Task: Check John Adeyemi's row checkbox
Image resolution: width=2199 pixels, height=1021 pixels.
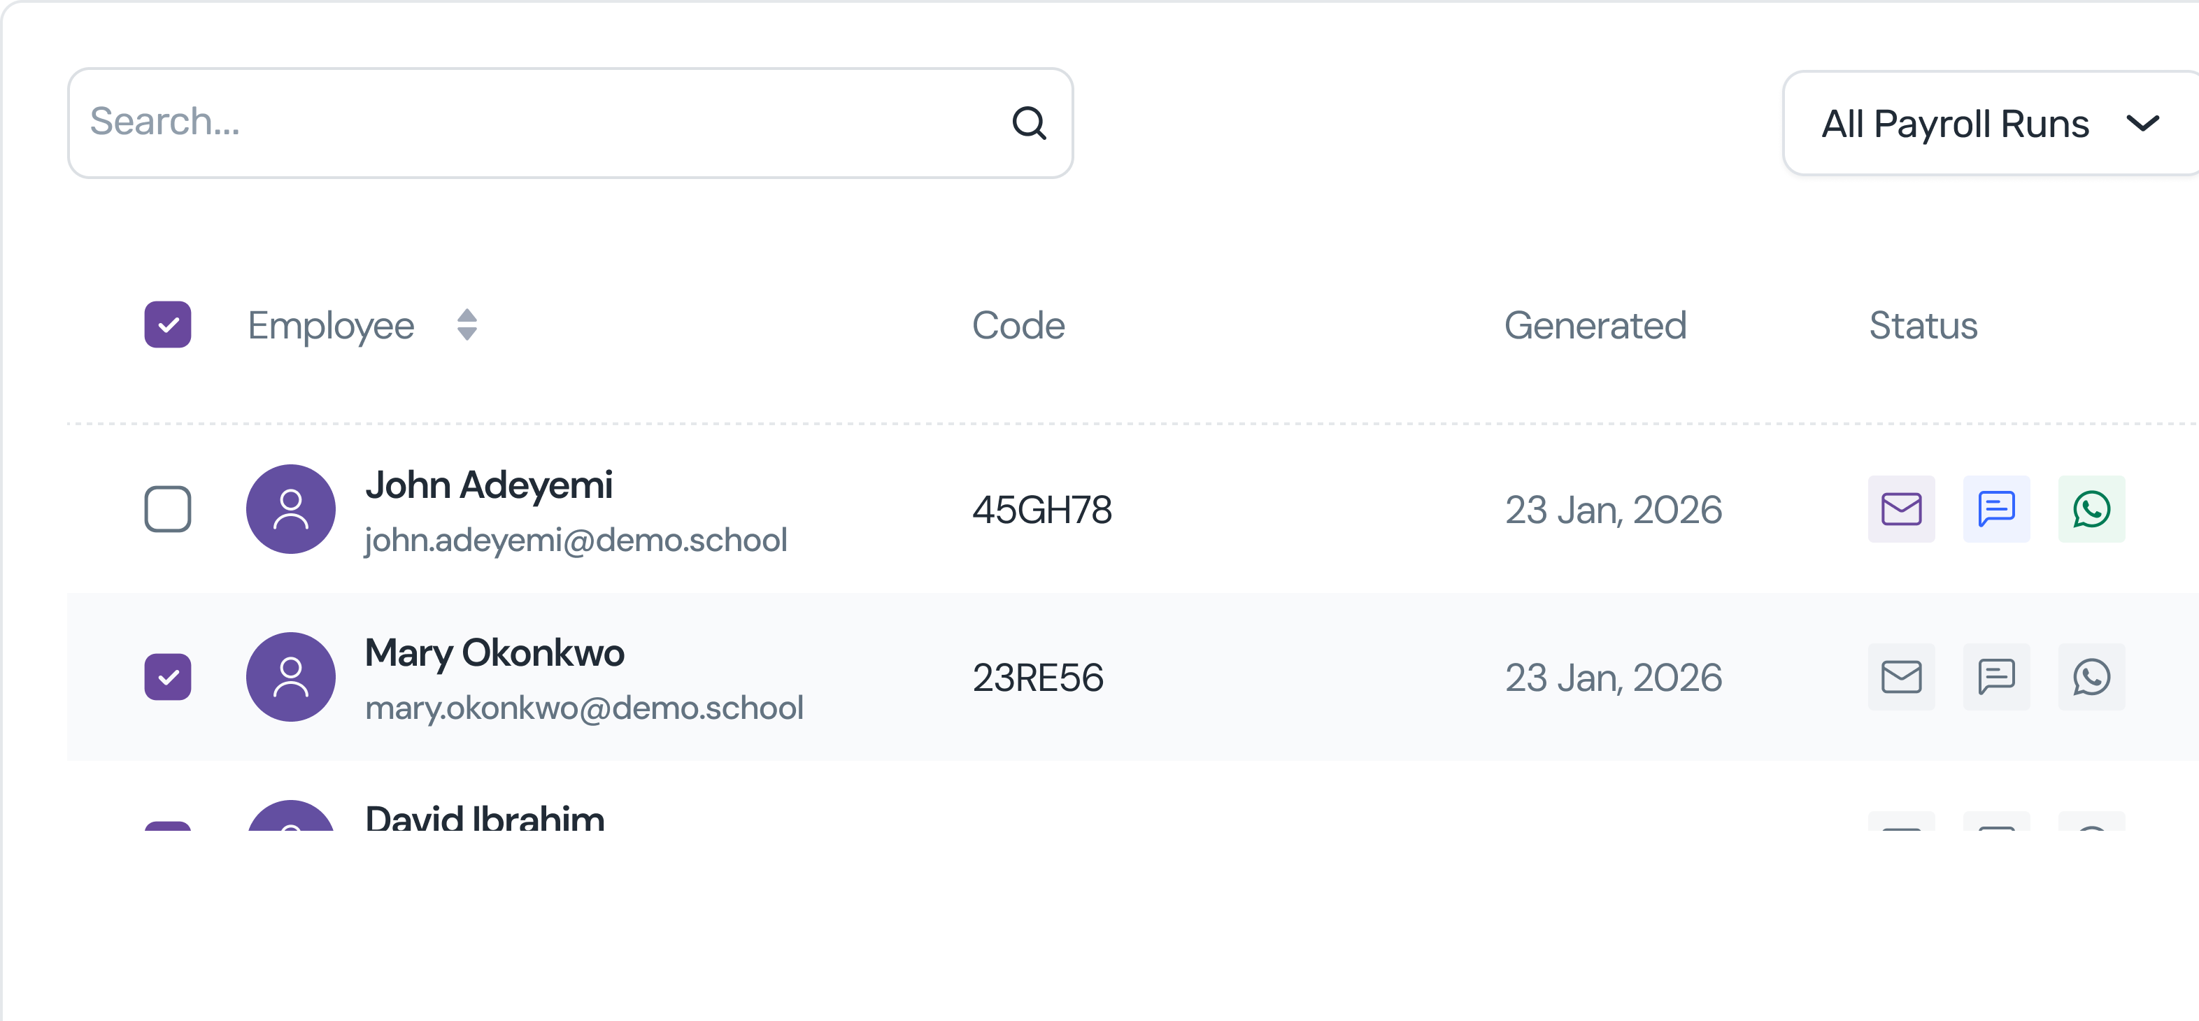Action: (x=167, y=509)
